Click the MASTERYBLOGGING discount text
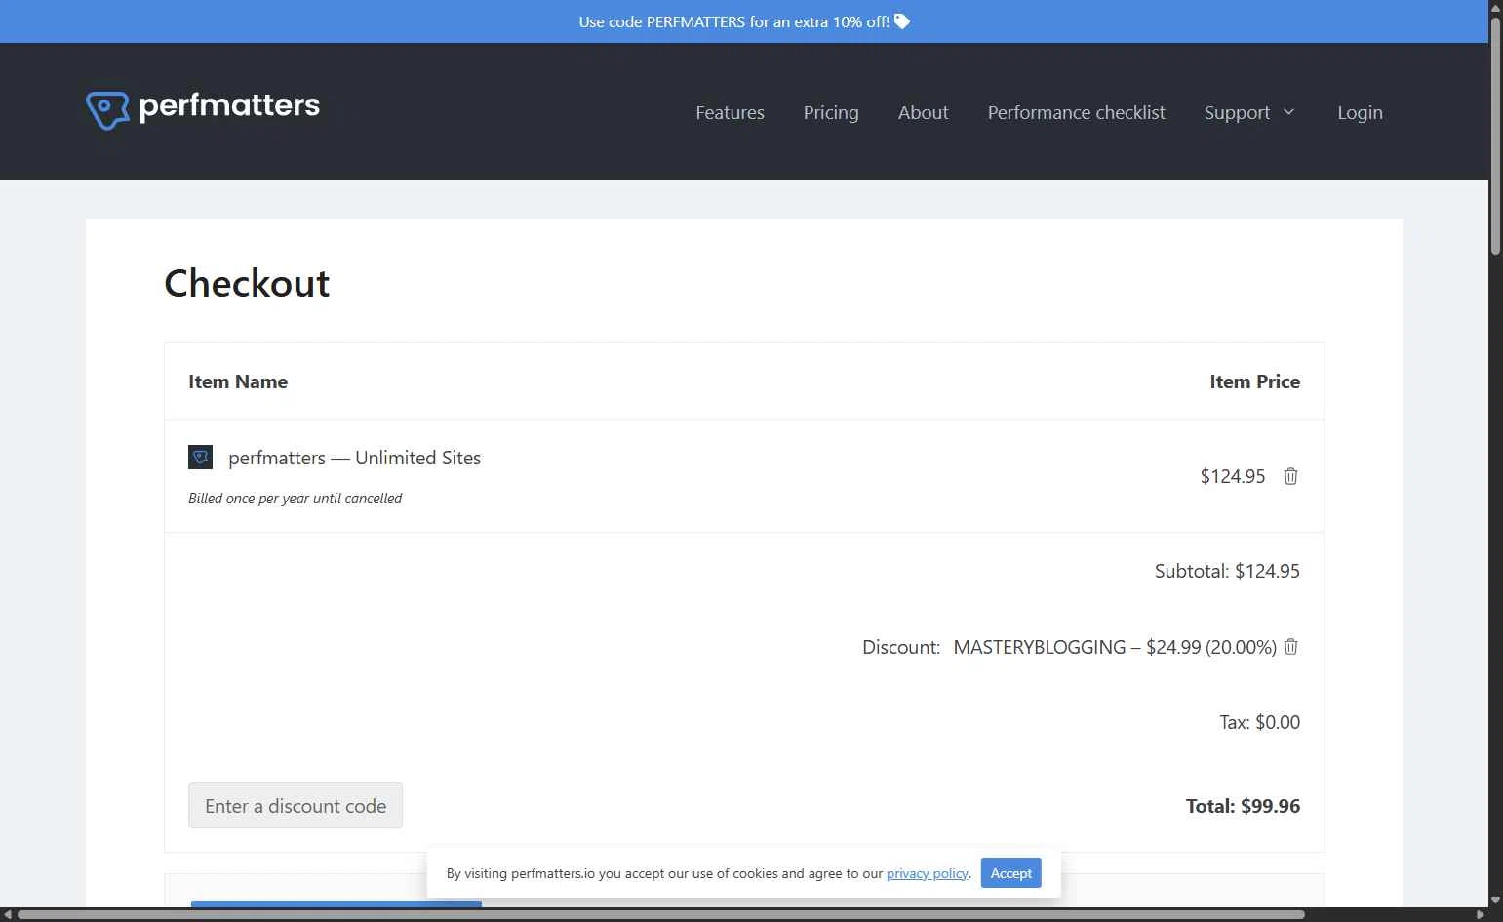This screenshot has height=922, width=1503. coord(1115,647)
